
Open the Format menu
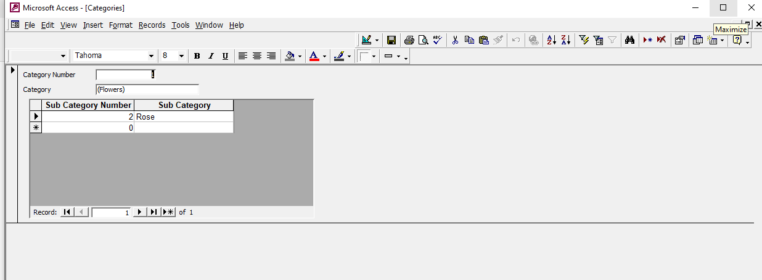coord(121,25)
